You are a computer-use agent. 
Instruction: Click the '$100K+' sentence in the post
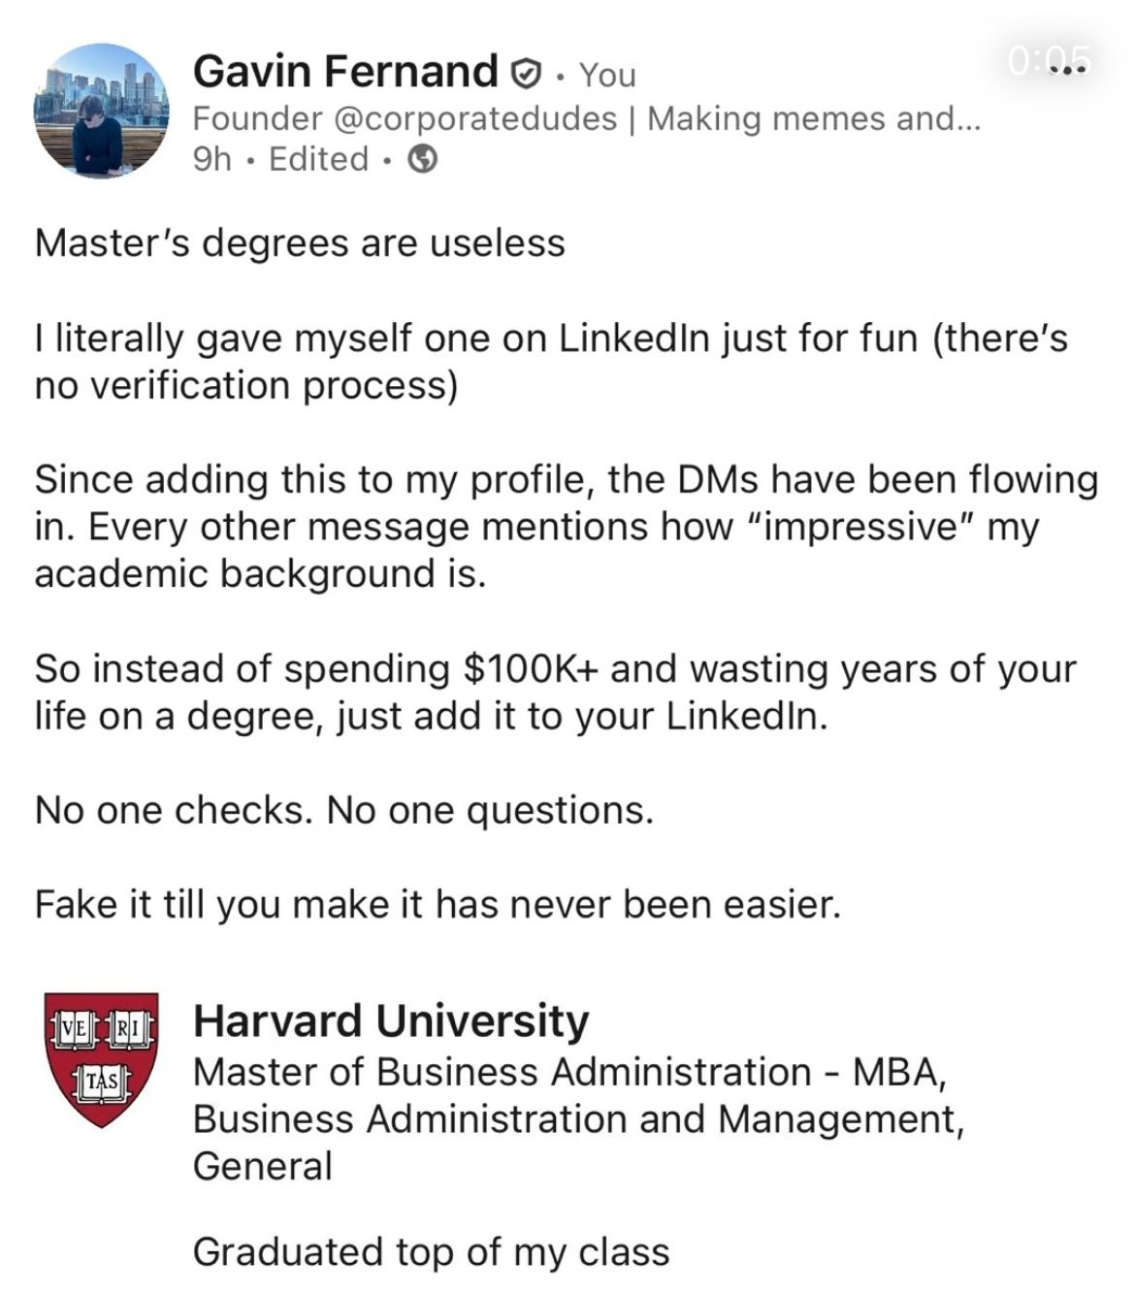click(x=555, y=669)
